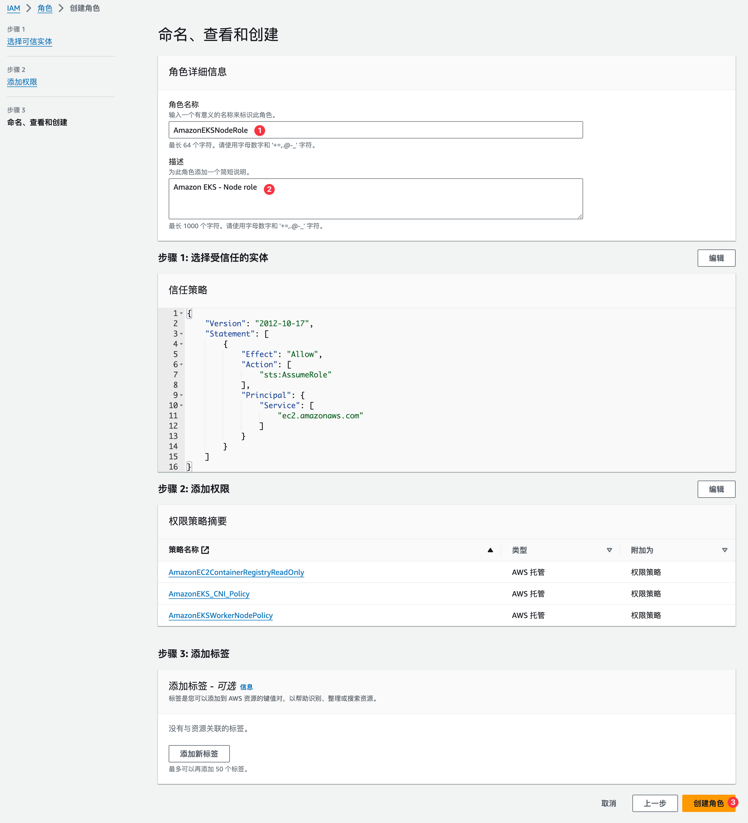The height and width of the screenshot is (823, 748).
Task: Sort by 附加为 column arrow
Action: 725,550
